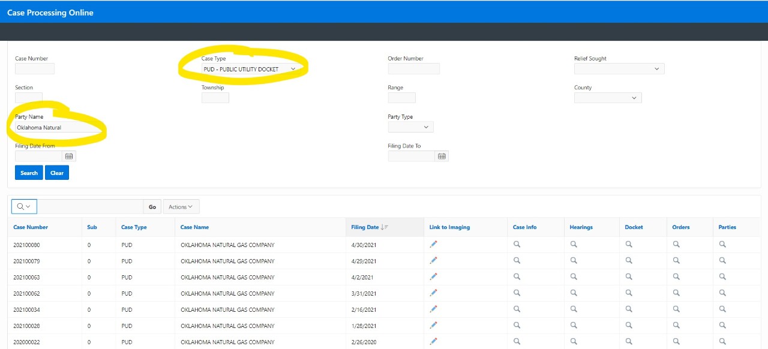
Task: Open Filing Date From calendar picker
Action: click(x=69, y=157)
